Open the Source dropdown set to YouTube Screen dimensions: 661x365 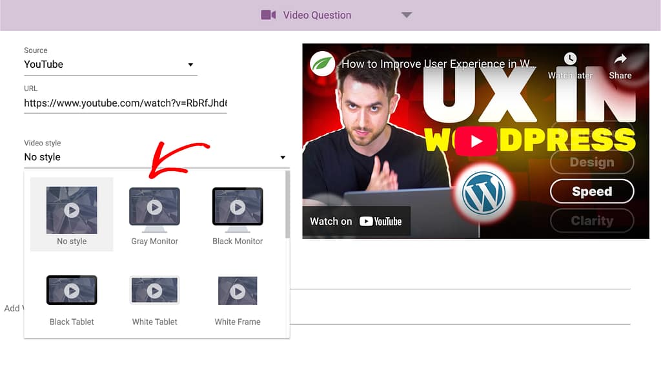pos(109,65)
